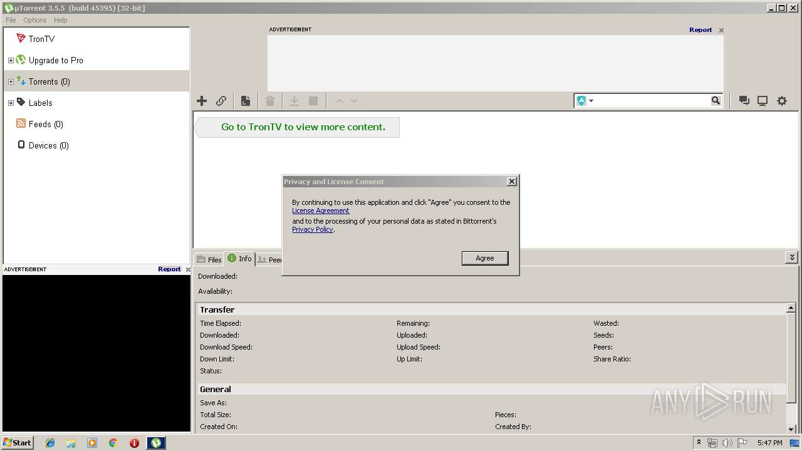Launch Internet Explorer from taskbar

coord(50,443)
